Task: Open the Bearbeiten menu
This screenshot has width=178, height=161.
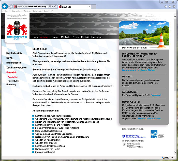Action: click(x=17, y=11)
